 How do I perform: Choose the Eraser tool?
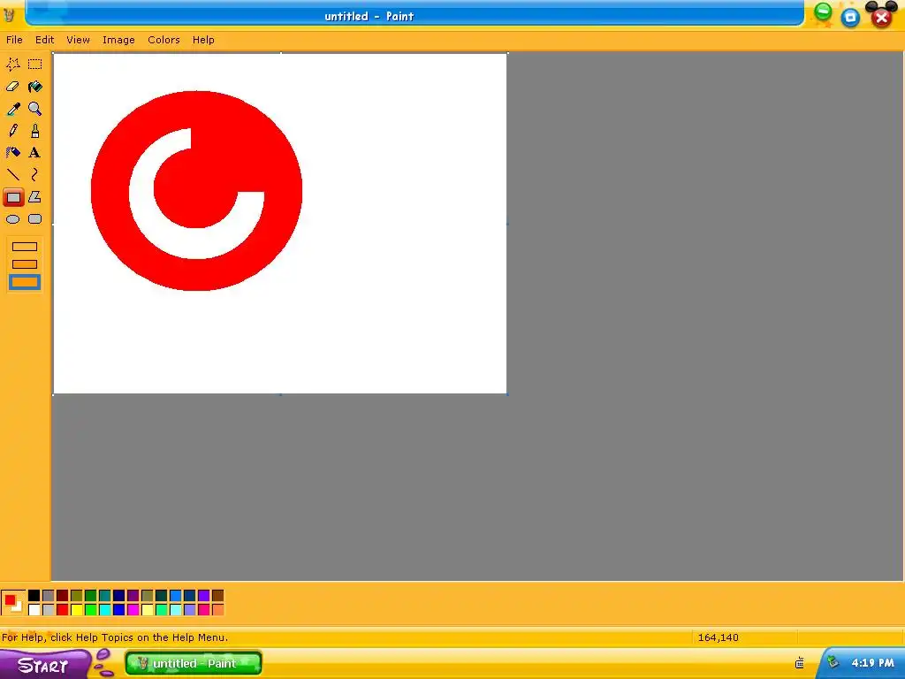pyautogui.click(x=12, y=87)
